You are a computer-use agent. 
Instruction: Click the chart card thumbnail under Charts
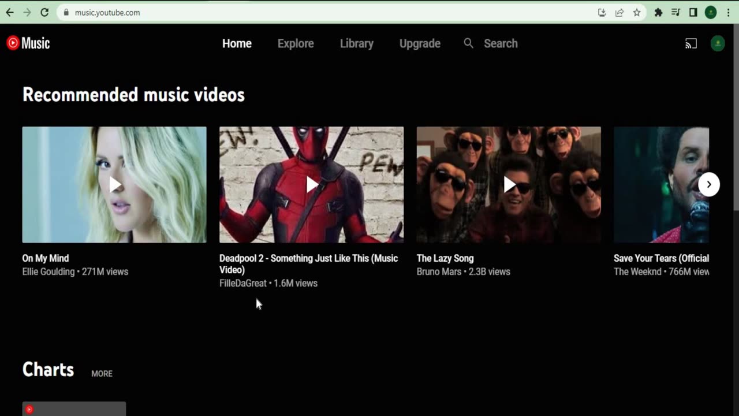(x=74, y=408)
